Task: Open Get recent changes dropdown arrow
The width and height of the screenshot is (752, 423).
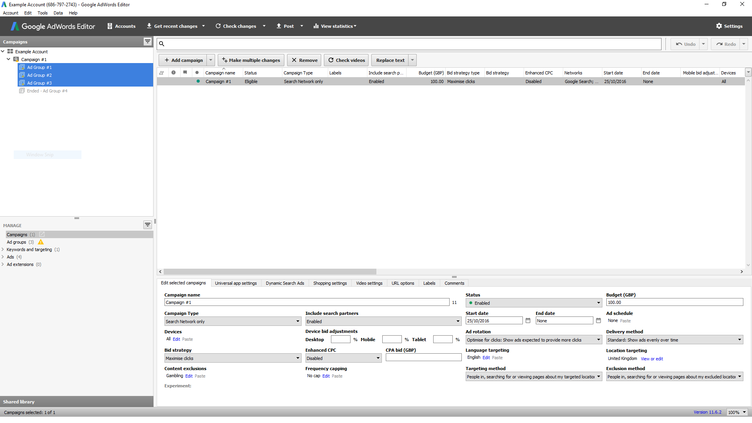Action: coord(203,26)
